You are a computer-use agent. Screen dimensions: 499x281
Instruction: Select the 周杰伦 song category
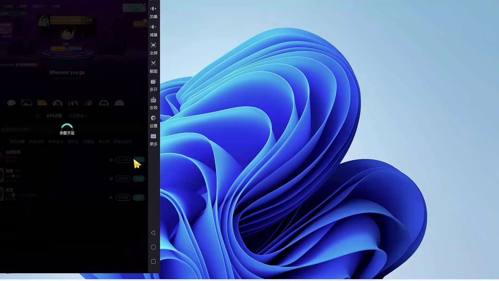[x=73, y=142]
